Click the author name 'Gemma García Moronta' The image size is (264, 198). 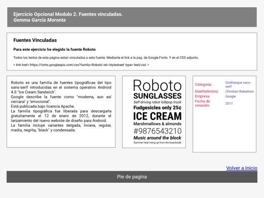(x=40, y=20)
